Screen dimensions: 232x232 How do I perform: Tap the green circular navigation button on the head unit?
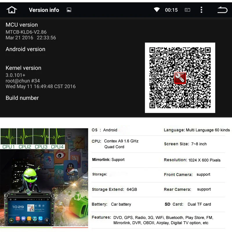pos(11,220)
